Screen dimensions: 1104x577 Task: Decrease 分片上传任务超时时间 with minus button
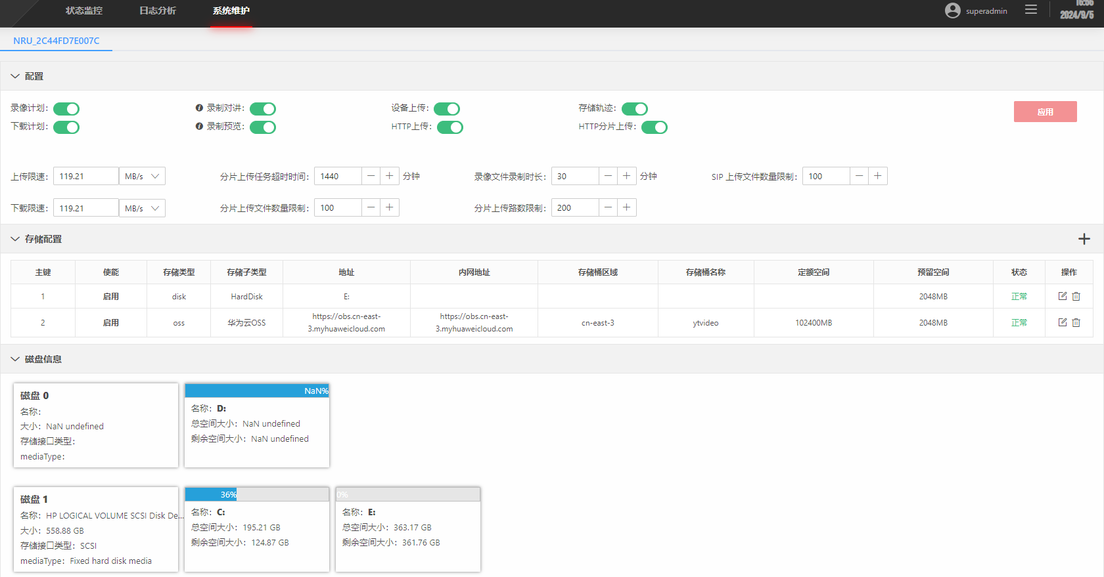371,176
